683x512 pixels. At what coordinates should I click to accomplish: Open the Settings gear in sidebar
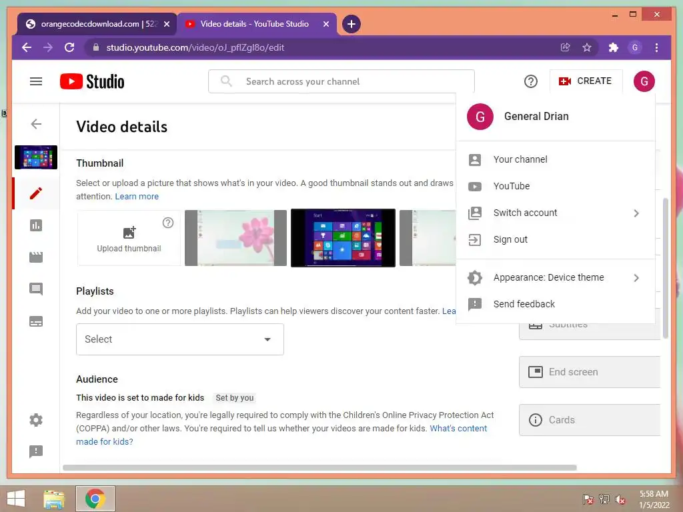point(36,420)
